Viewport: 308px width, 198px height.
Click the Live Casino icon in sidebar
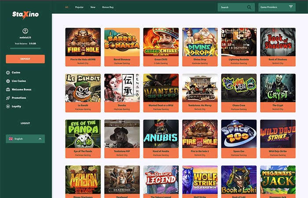point(8,81)
